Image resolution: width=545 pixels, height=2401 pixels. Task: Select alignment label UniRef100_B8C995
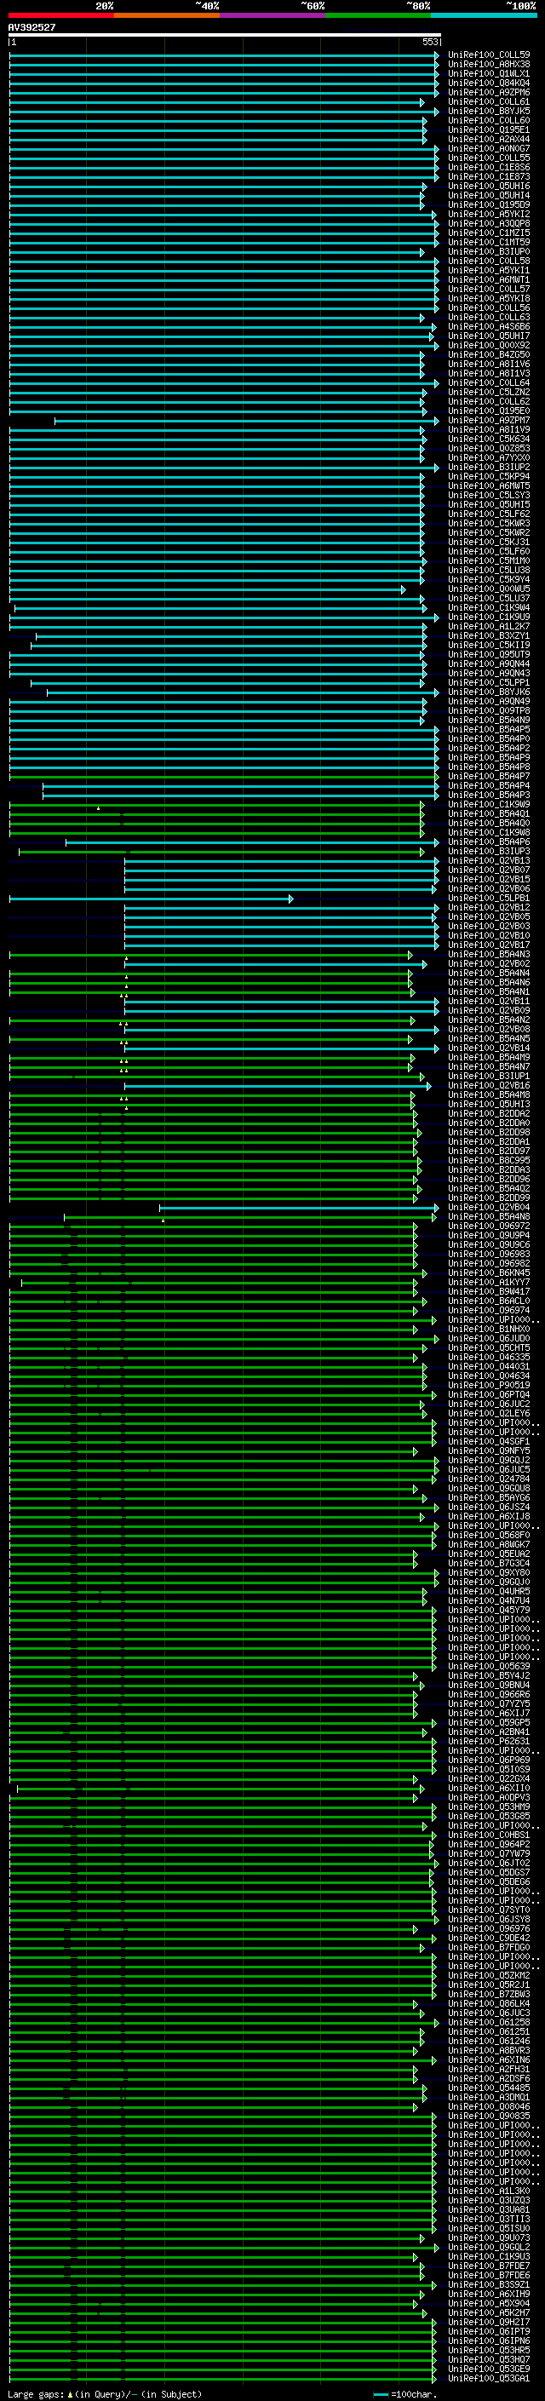tap(488, 1162)
